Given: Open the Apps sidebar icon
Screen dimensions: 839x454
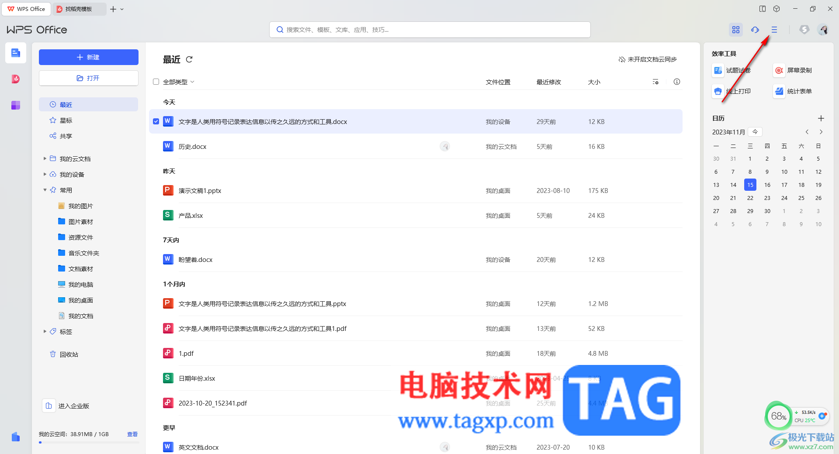Looking at the screenshot, I should [16, 105].
